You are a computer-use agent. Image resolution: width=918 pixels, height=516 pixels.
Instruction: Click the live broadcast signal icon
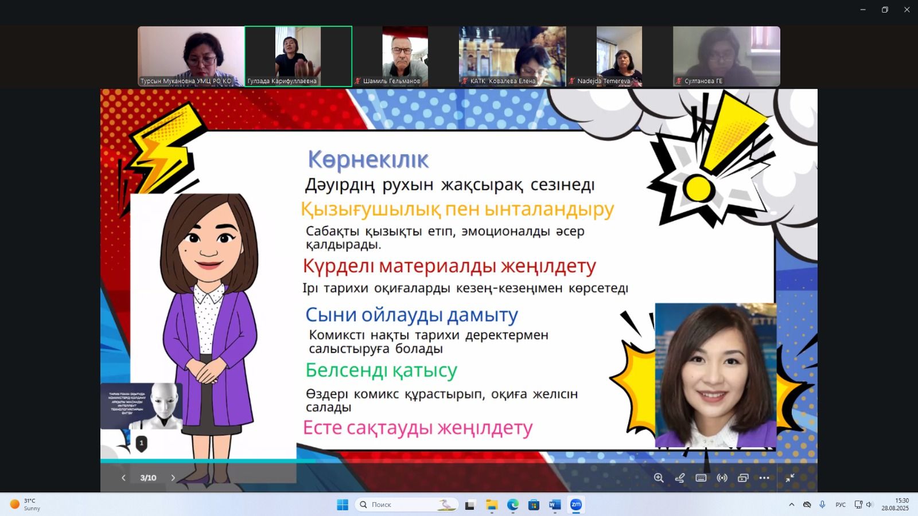[x=722, y=478]
